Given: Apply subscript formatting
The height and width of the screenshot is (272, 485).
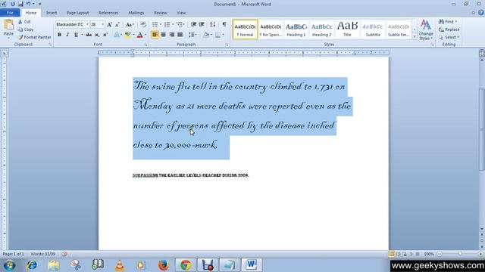Looking at the screenshot, I should [x=97, y=35].
